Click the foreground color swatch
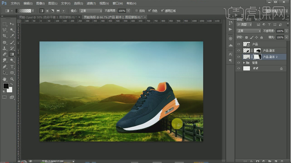This screenshot has width=291, height=163. click(6, 86)
